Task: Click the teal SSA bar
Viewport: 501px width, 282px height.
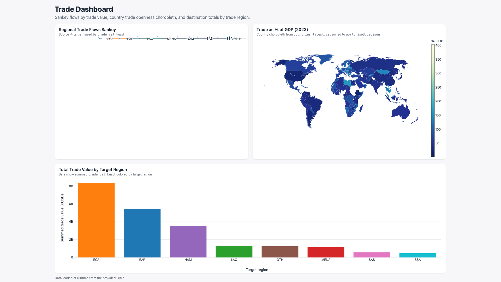Action: coord(418,255)
